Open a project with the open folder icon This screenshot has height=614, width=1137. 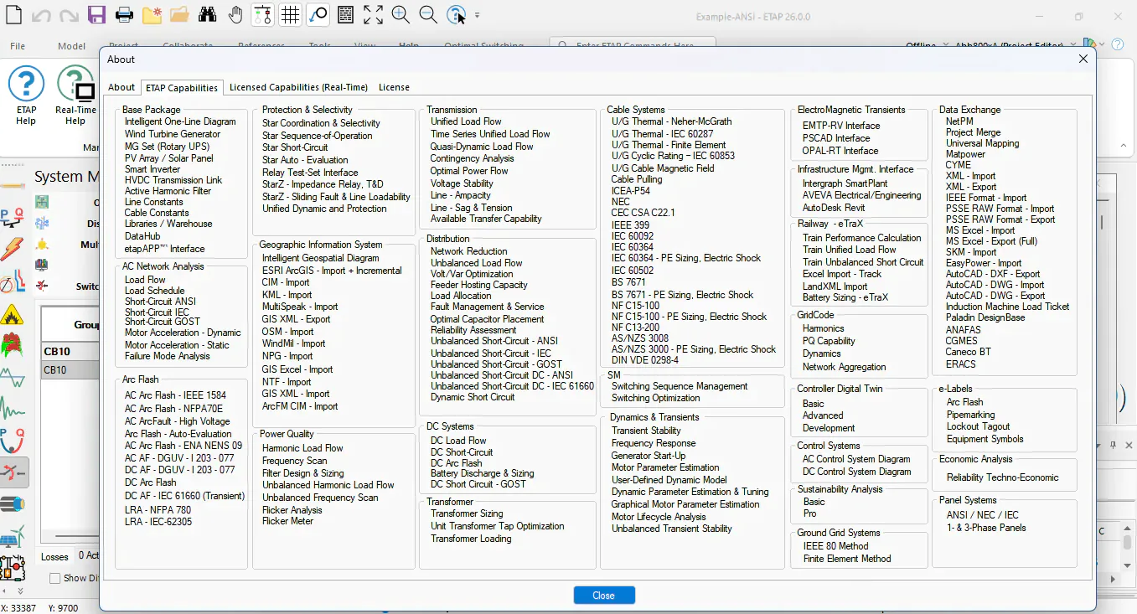tap(178, 14)
